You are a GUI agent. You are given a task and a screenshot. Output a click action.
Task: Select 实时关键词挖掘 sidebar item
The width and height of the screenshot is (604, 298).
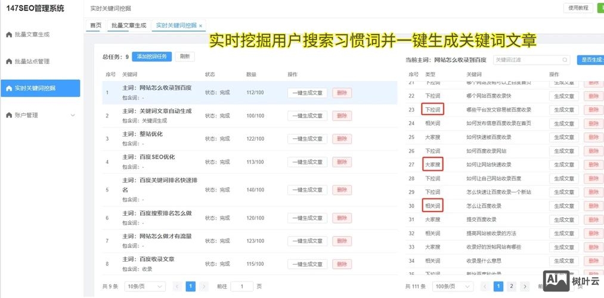click(41, 88)
